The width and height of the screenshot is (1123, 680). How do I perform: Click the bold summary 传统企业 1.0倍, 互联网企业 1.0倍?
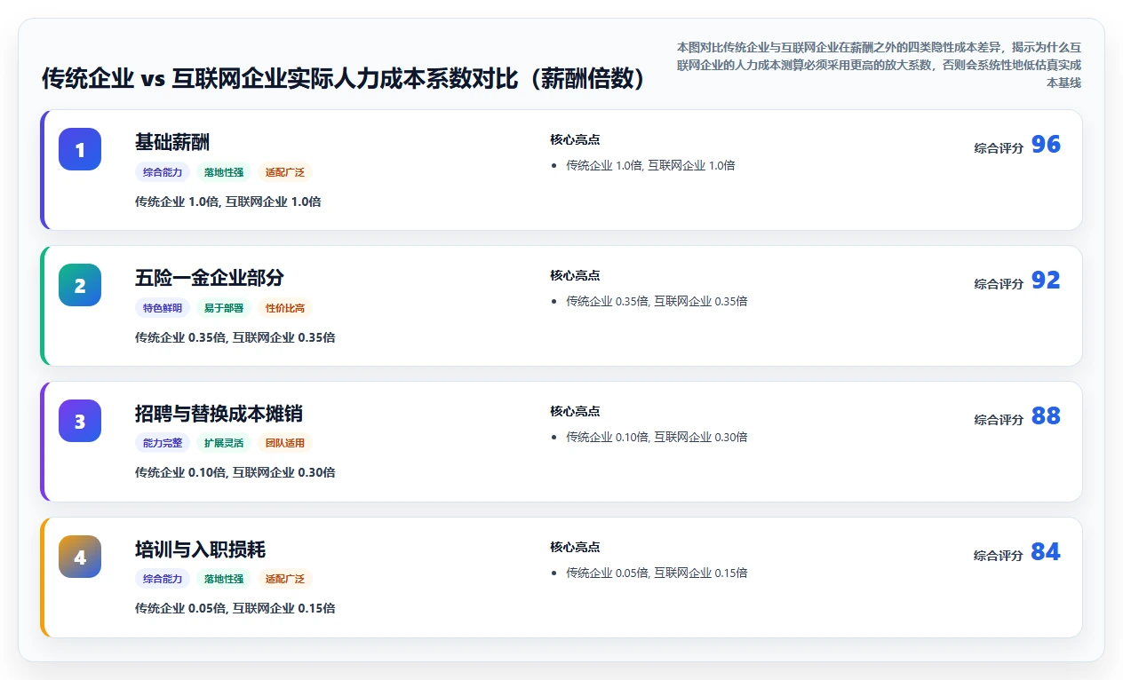[x=228, y=202]
